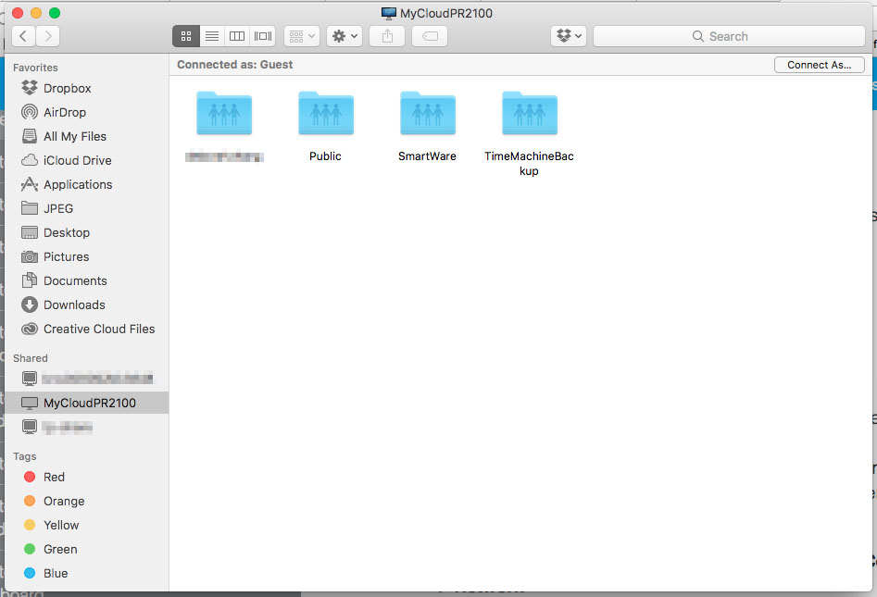Switch to Cover Flow view
This screenshot has height=597, width=877.
click(263, 36)
